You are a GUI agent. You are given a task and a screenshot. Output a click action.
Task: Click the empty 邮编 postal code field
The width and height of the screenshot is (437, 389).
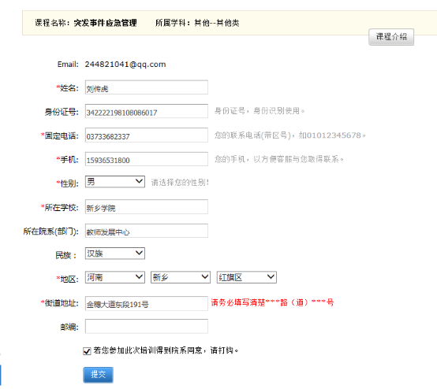pos(147,326)
